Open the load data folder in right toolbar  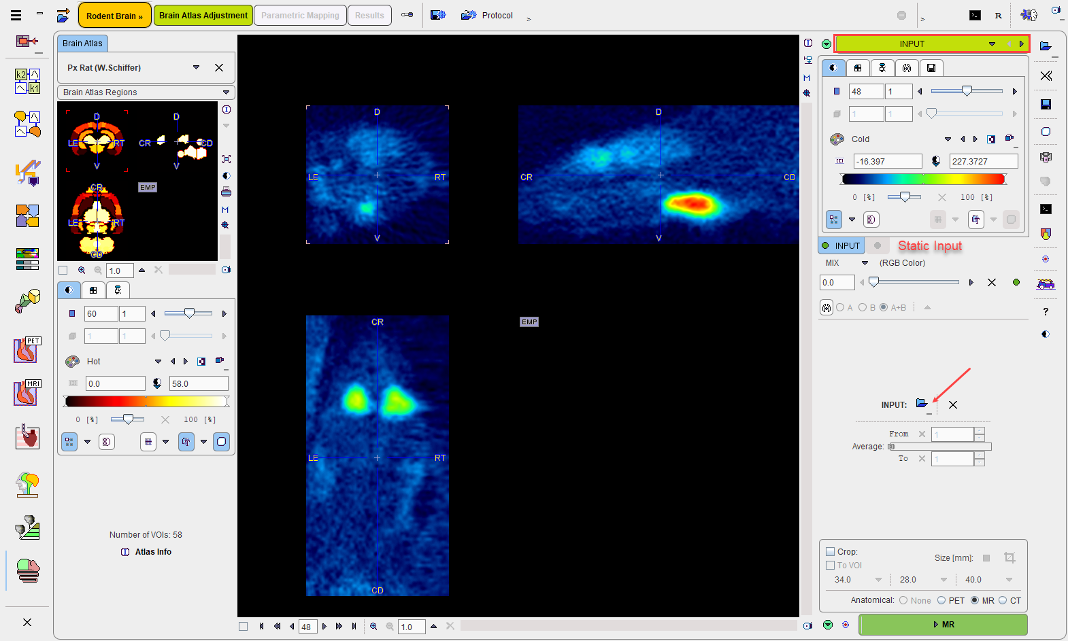point(1046,46)
